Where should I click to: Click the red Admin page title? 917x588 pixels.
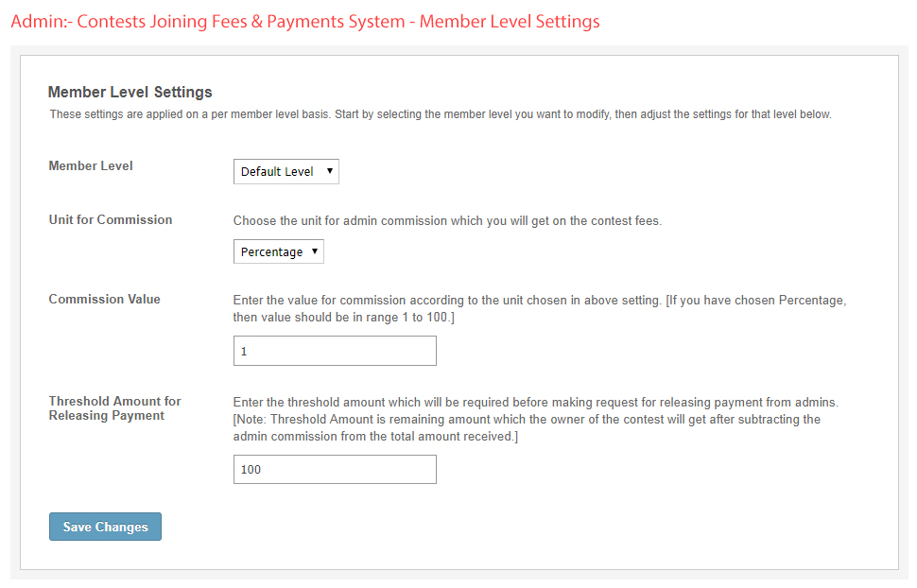[x=304, y=21]
